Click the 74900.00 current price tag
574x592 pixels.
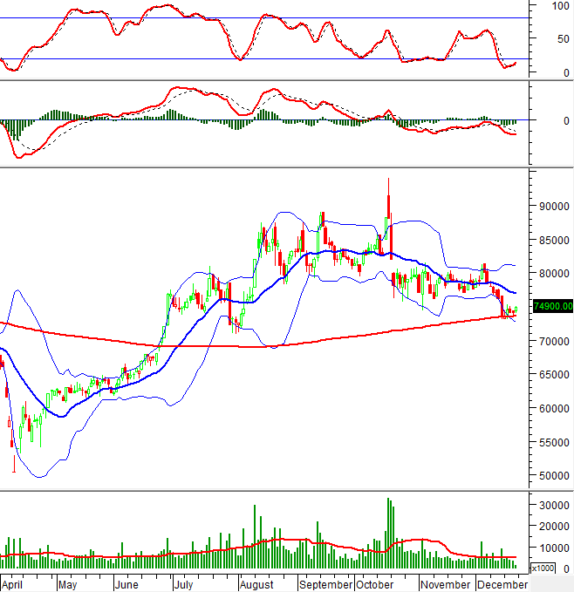pos(552,306)
